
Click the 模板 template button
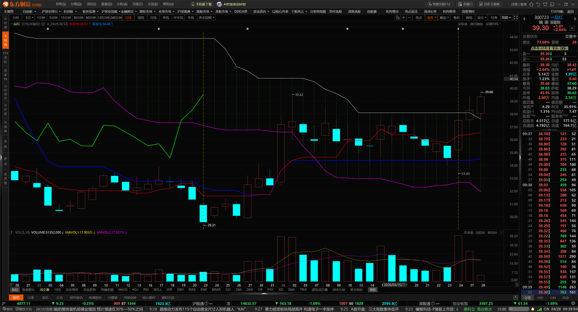coord(373,289)
